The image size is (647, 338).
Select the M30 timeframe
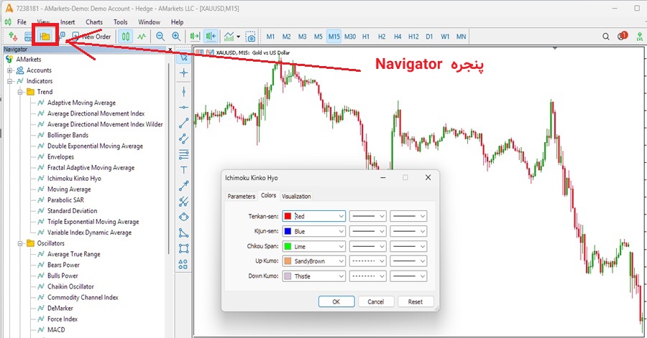click(350, 37)
